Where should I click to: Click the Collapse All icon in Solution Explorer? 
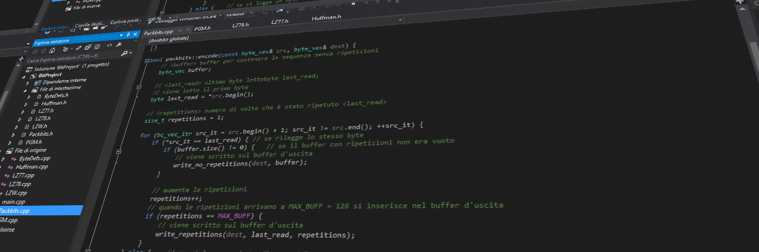tap(87, 47)
